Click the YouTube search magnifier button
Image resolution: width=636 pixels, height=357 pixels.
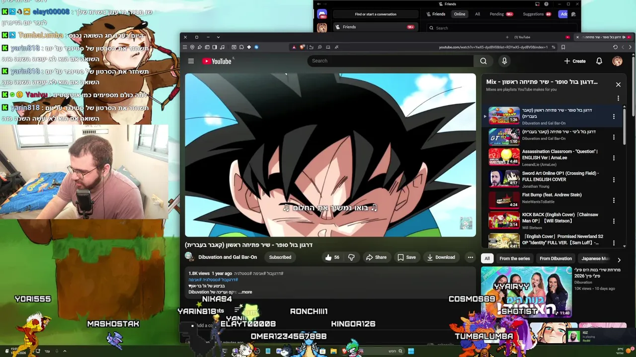(483, 61)
